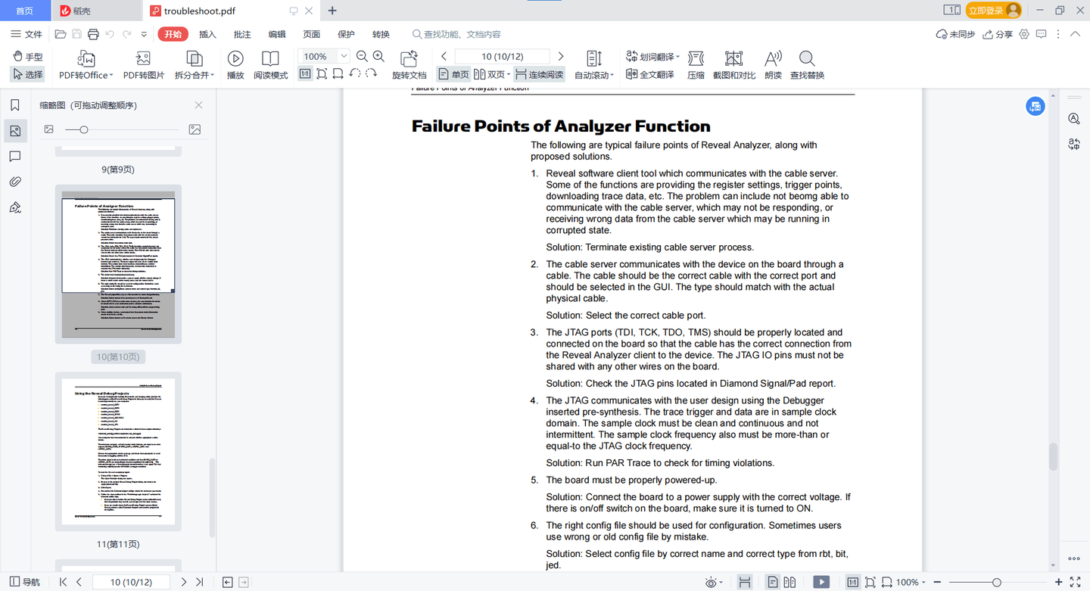The height and width of the screenshot is (591, 1090).
Task: Open the PDF转Office converter tool
Action: 86,65
